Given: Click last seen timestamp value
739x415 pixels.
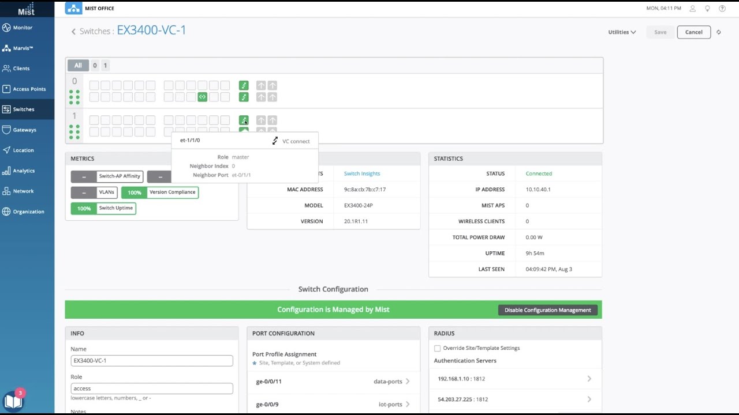Looking at the screenshot, I should (x=549, y=269).
